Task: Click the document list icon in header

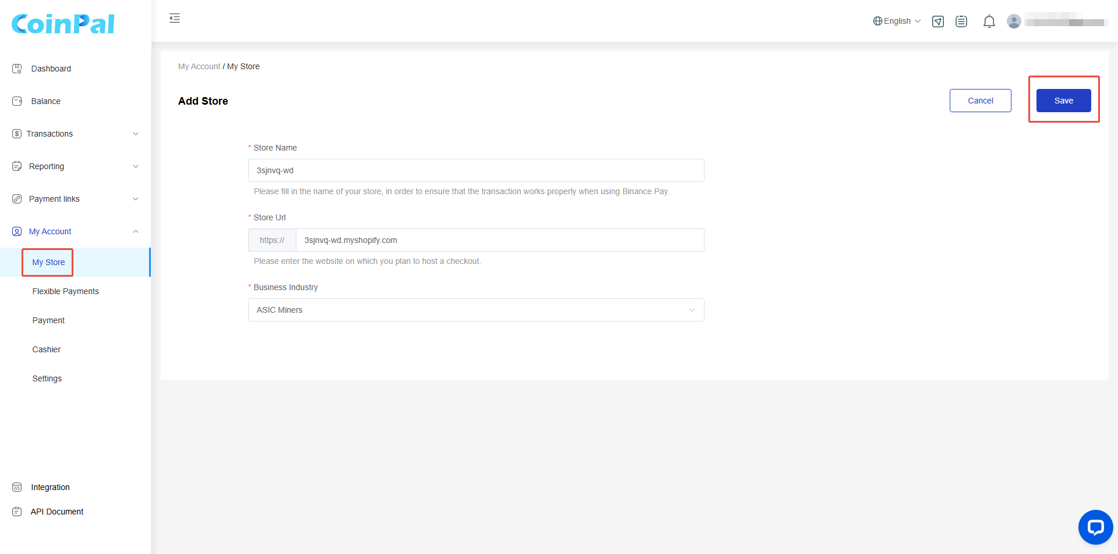Action: point(961,22)
